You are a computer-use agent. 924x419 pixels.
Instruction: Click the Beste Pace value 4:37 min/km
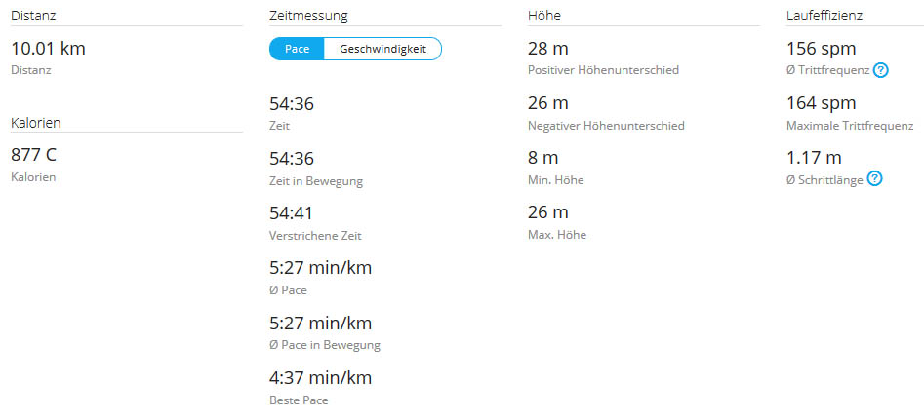320,377
